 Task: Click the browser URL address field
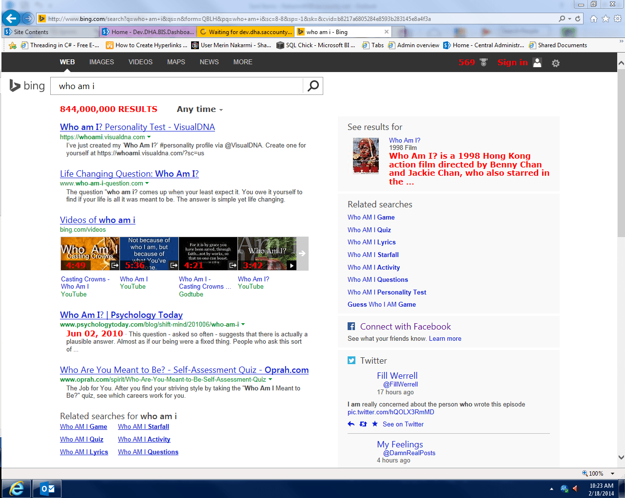[x=297, y=19]
